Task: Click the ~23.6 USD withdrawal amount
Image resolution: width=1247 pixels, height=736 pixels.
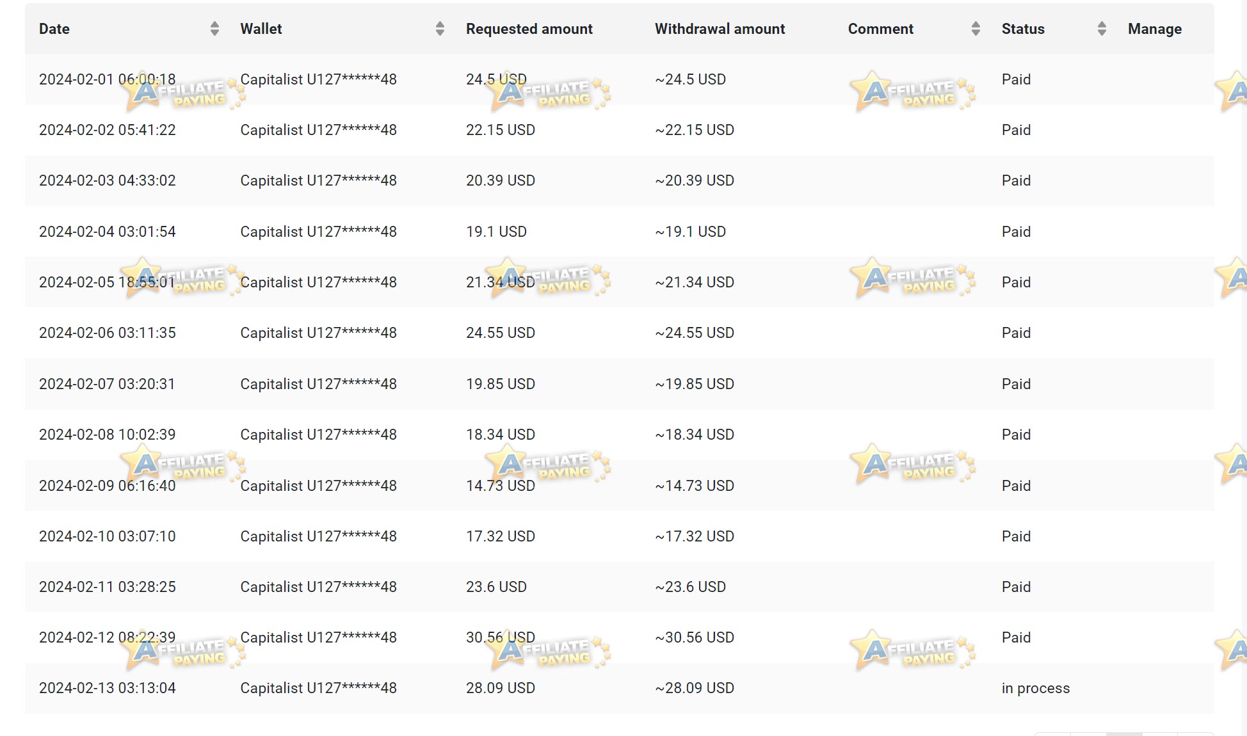Action: pos(690,587)
